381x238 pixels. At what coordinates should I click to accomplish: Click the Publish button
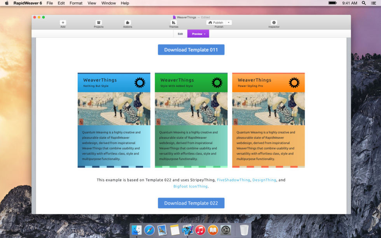click(216, 23)
